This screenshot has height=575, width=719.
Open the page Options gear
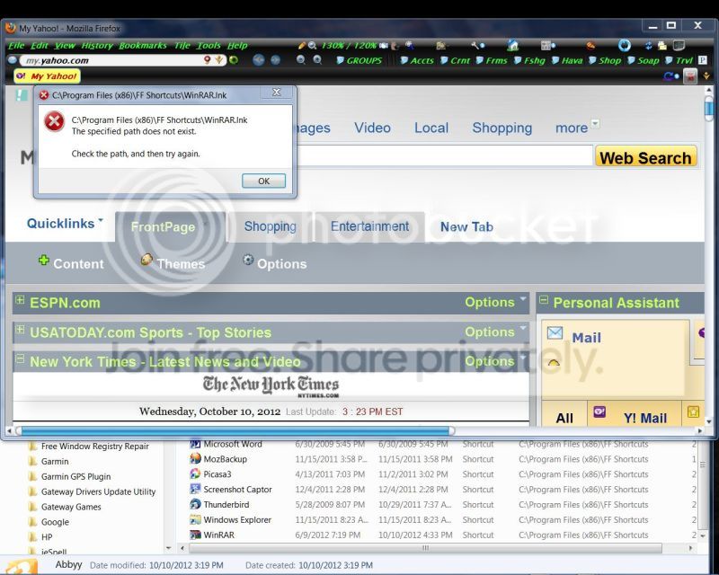(275, 262)
